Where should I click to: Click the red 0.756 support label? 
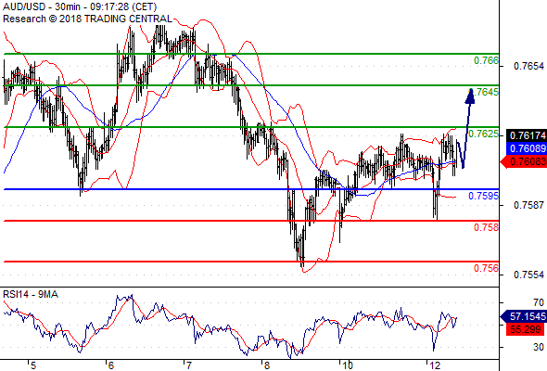[486, 268]
